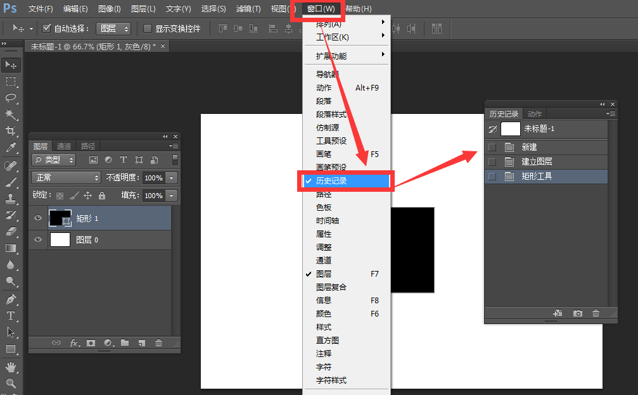Select the Path Selection tool
The height and width of the screenshot is (395, 638).
[11, 333]
